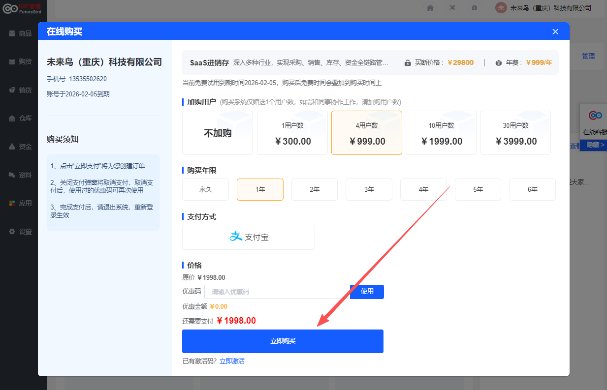Click the fullscreen scan icon in header

click(452, 8)
